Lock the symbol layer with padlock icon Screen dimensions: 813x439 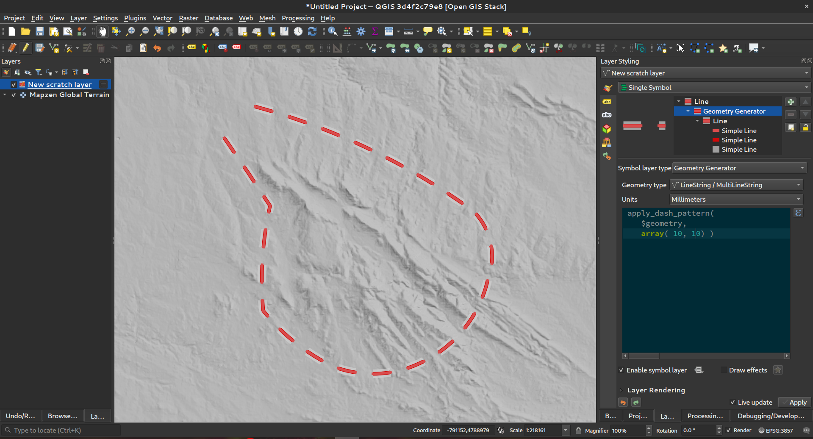click(805, 128)
